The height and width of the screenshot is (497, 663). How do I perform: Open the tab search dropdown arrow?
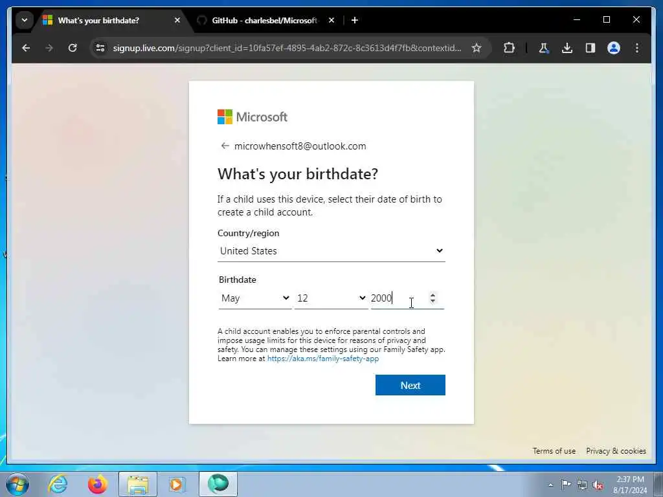tap(25, 20)
